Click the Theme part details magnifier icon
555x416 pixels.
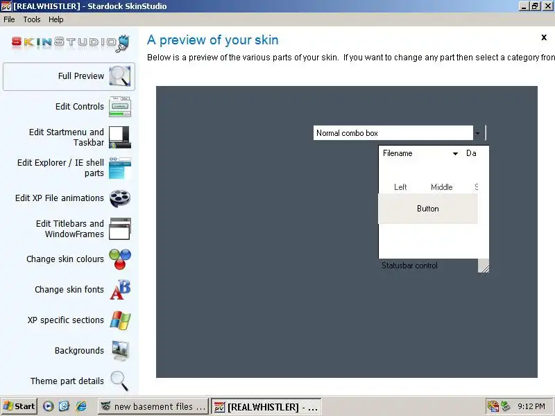(x=119, y=381)
